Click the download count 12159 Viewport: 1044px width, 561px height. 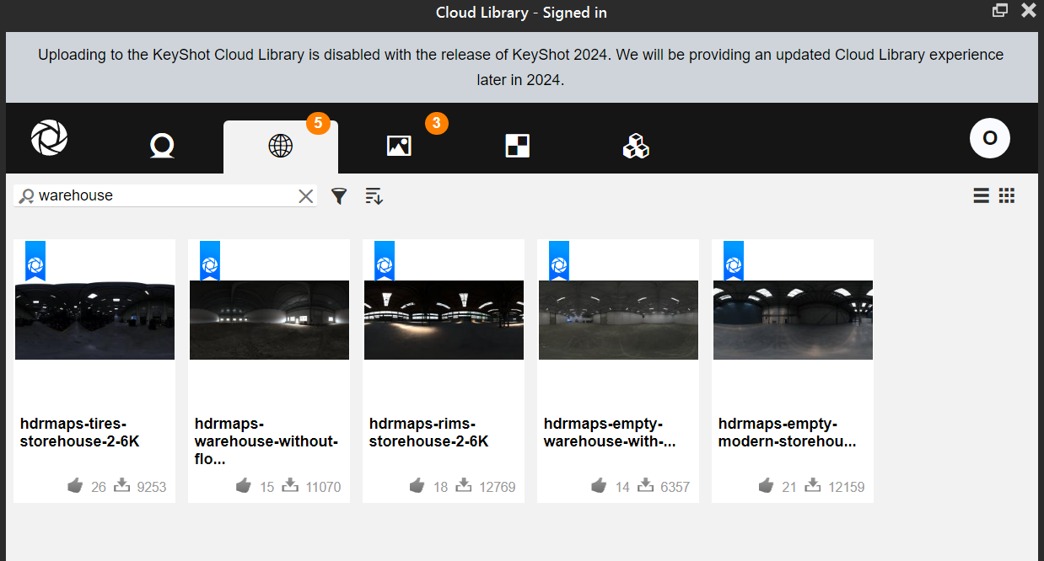pyautogui.click(x=847, y=487)
